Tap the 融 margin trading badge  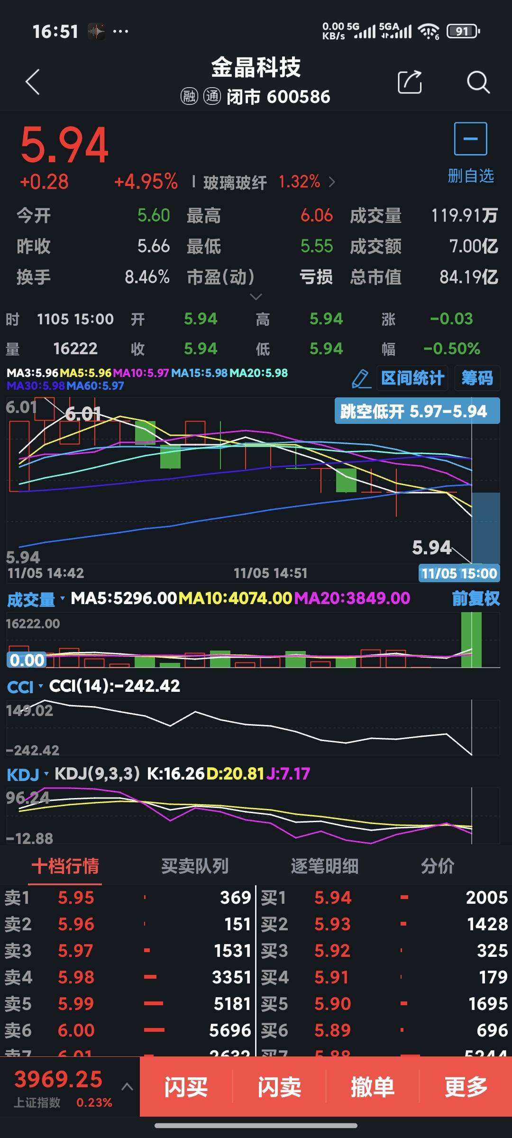(x=189, y=96)
